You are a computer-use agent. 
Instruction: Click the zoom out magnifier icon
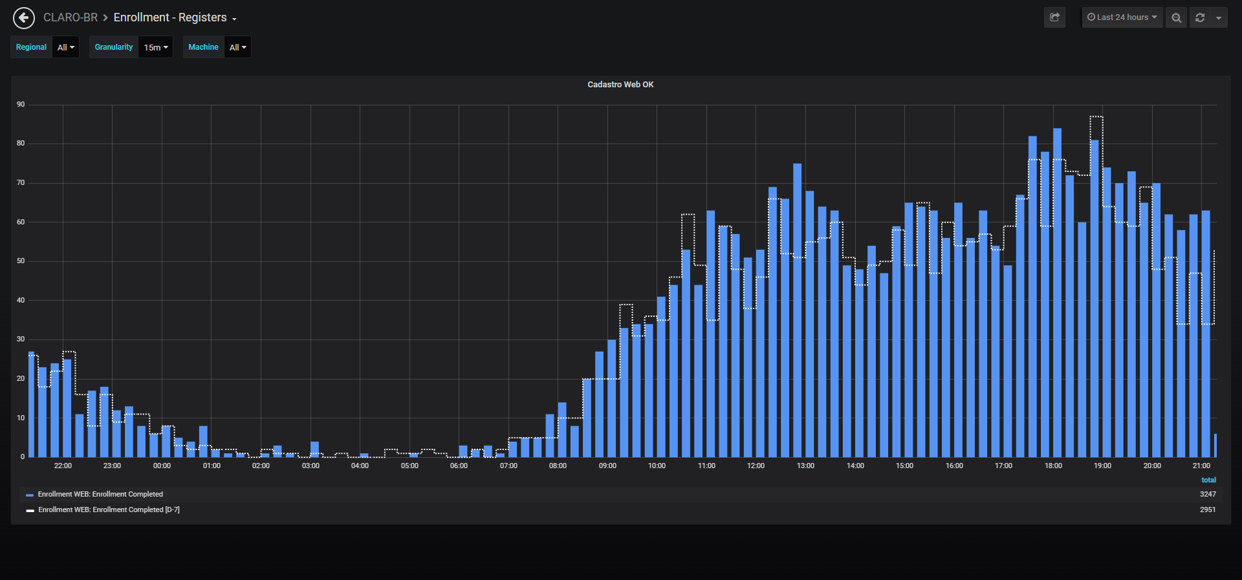click(x=1177, y=17)
